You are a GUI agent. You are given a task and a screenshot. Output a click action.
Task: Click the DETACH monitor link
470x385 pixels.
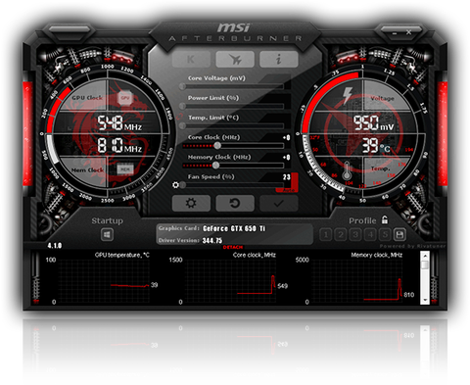(233, 247)
